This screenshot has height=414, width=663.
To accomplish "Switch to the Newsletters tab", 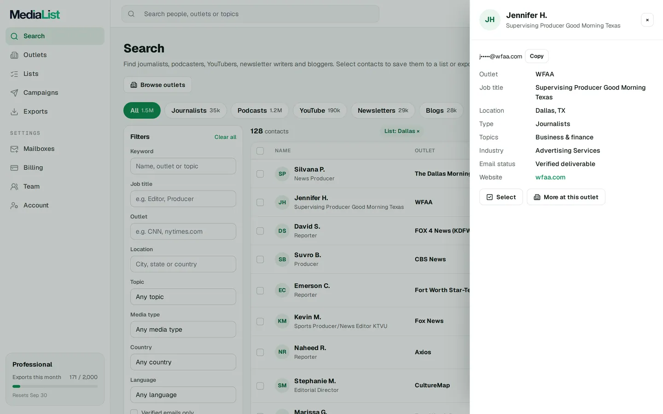I will tap(383, 110).
